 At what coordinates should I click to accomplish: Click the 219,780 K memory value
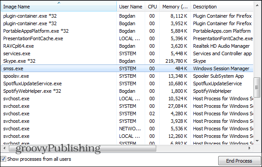tap(176, 61)
